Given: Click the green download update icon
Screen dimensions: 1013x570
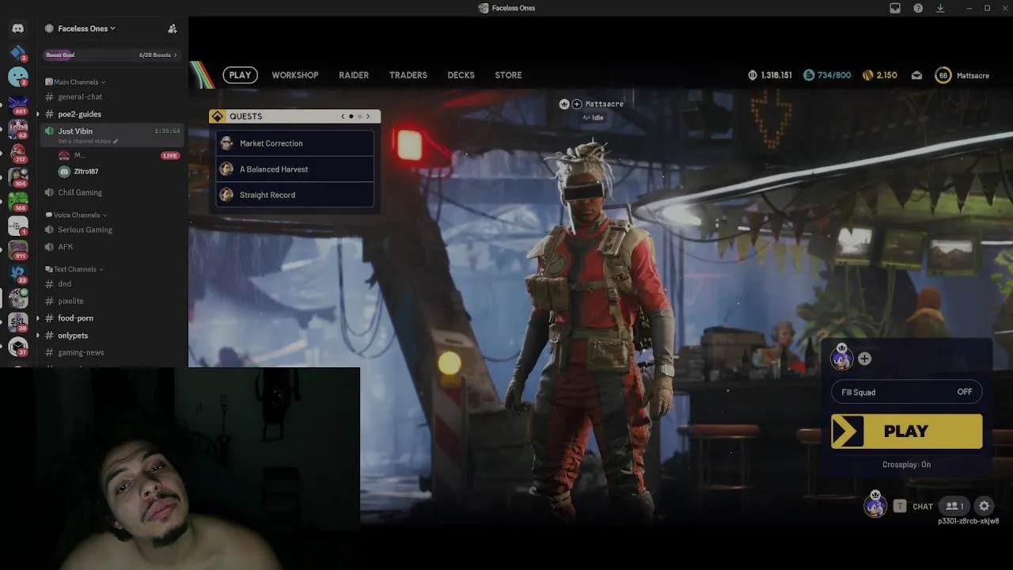Looking at the screenshot, I should click(940, 8).
